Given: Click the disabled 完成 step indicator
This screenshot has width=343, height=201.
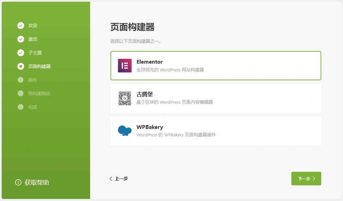Looking at the screenshot, I should [21, 107].
